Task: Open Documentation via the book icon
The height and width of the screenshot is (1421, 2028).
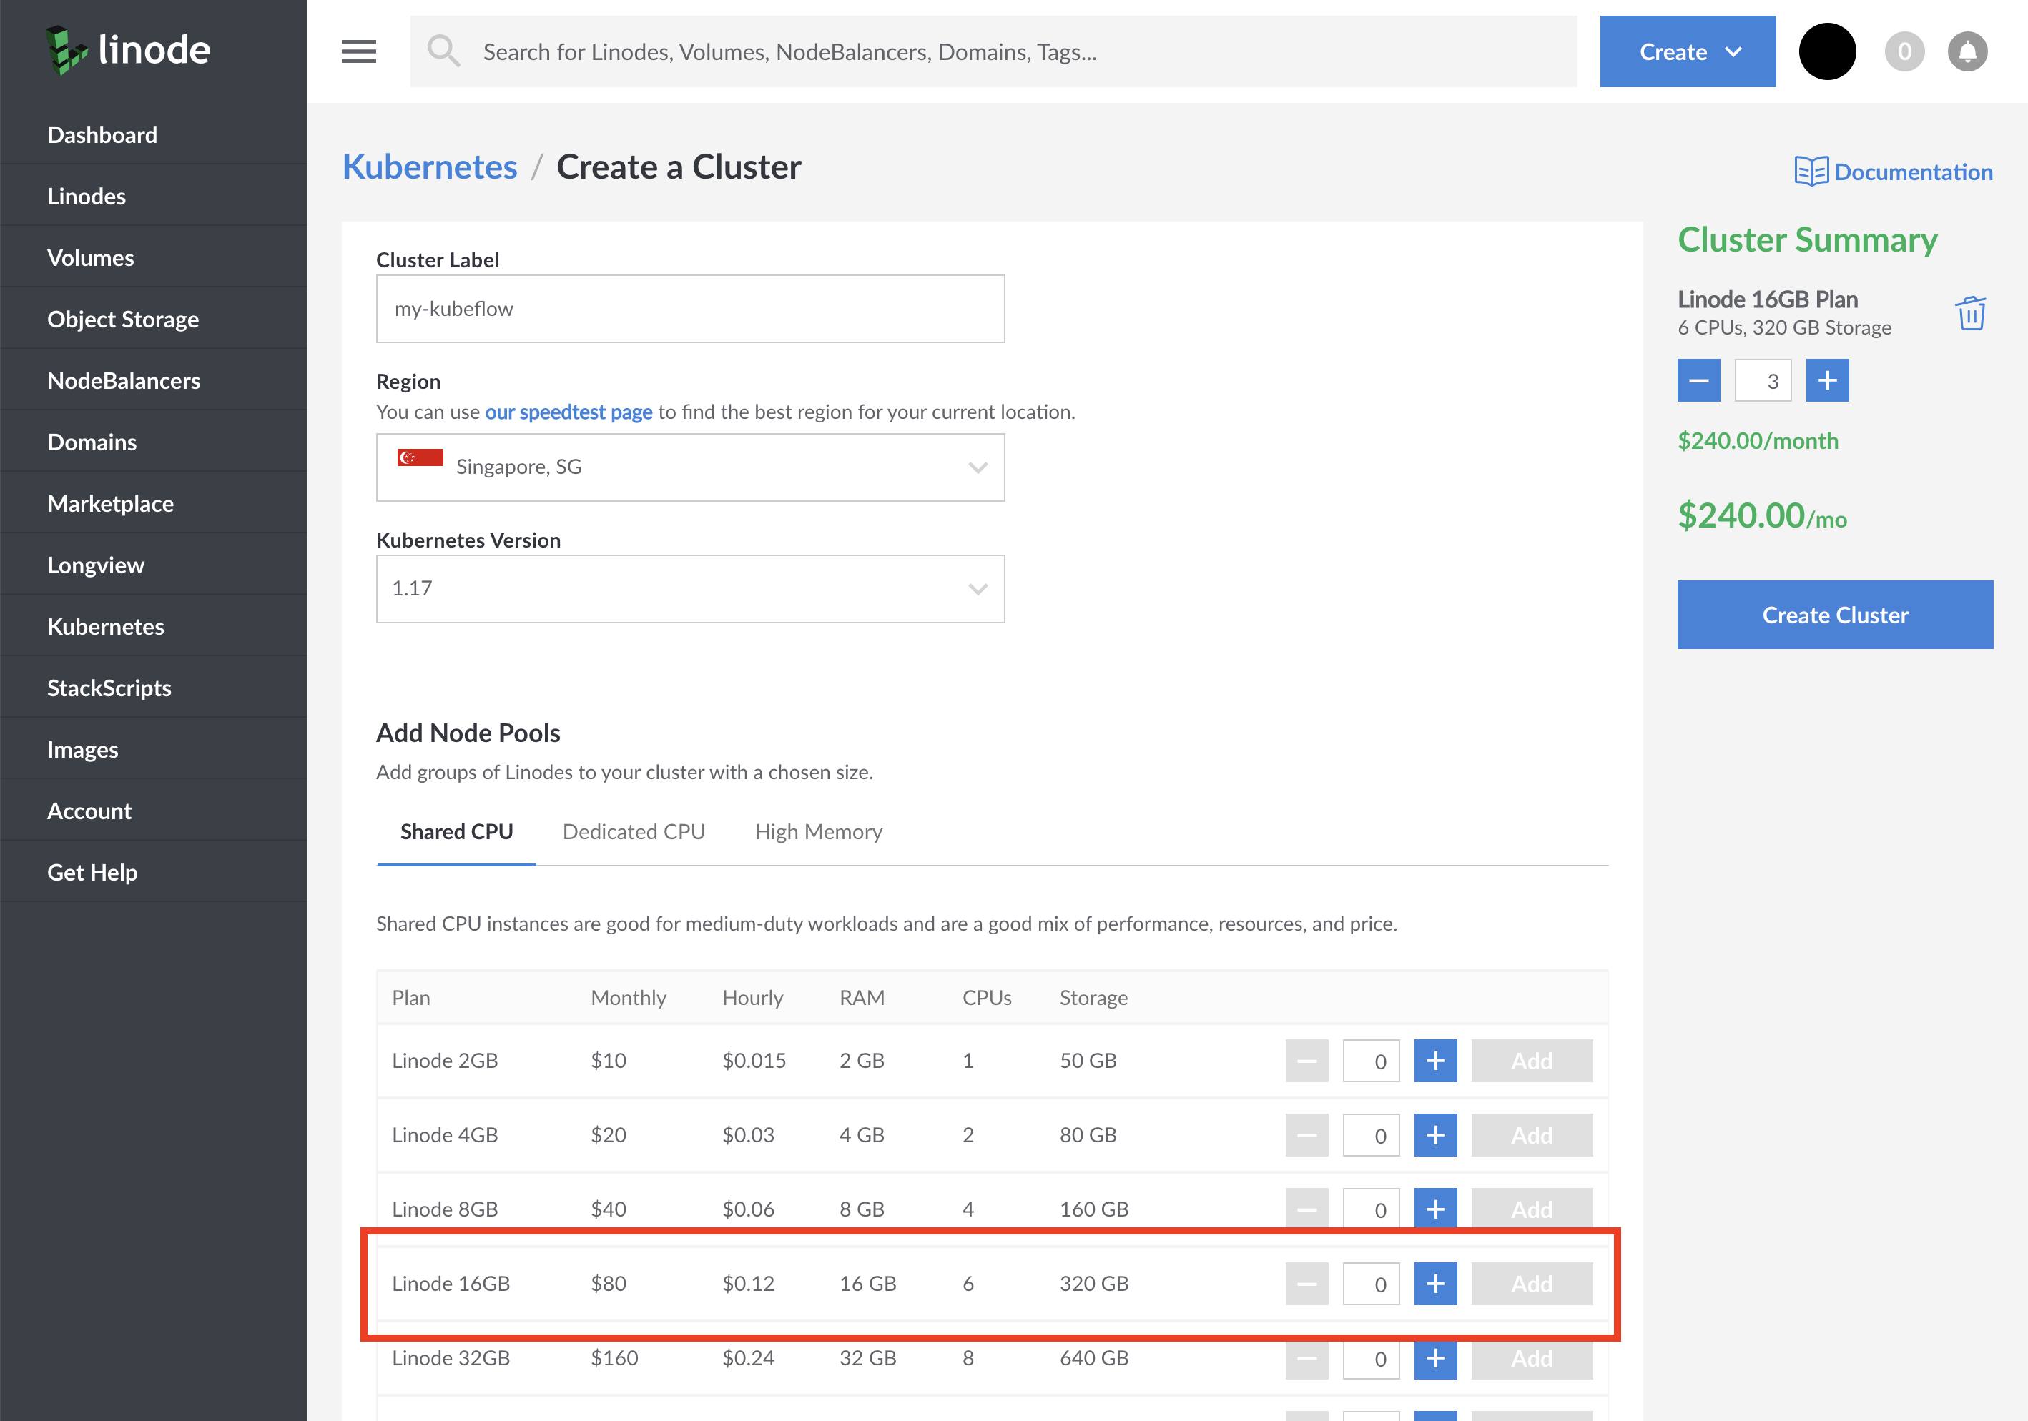Action: (1813, 170)
